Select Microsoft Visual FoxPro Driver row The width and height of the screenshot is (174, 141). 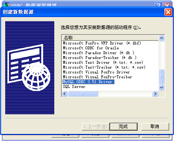(96, 72)
